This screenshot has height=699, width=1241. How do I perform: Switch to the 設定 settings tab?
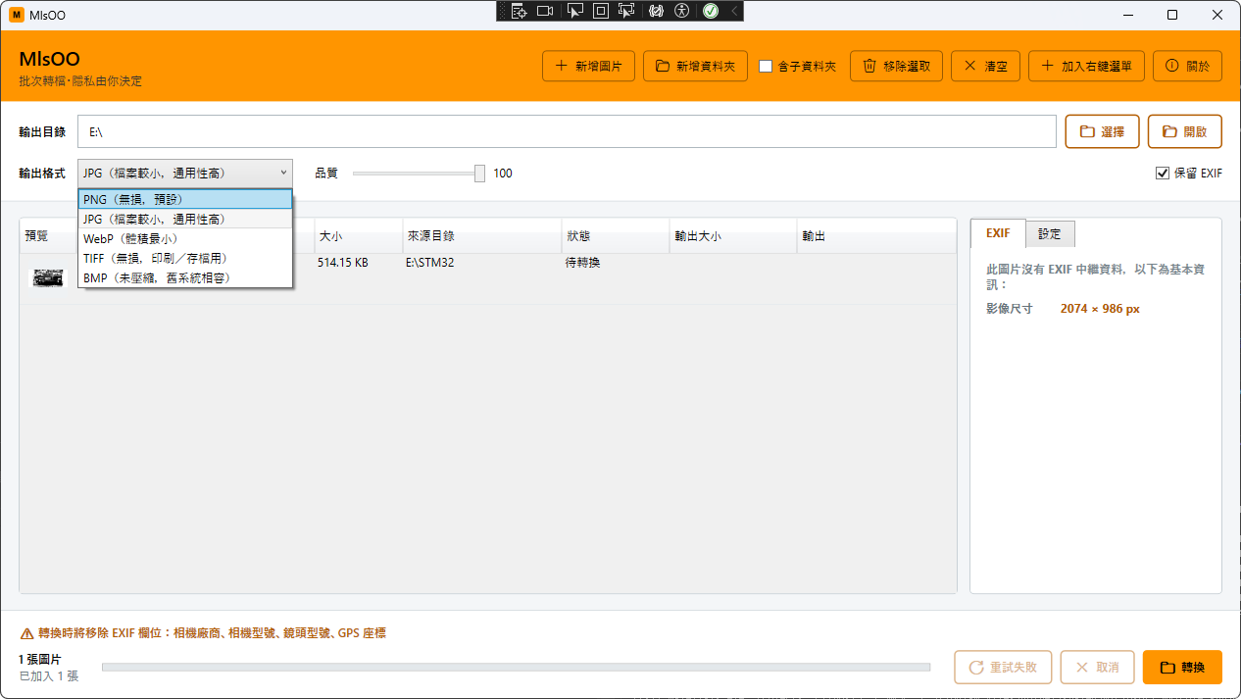pos(1050,233)
